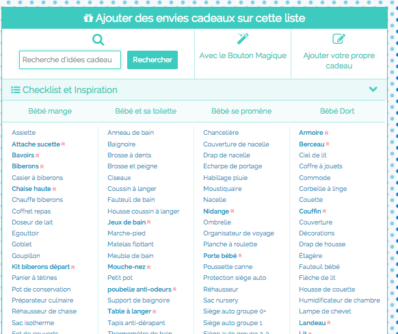Click the Rechercher button
Image resolution: width=398 pixels, height=334 pixels.
(152, 60)
